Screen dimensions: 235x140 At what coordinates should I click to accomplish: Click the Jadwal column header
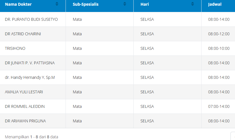215,4
